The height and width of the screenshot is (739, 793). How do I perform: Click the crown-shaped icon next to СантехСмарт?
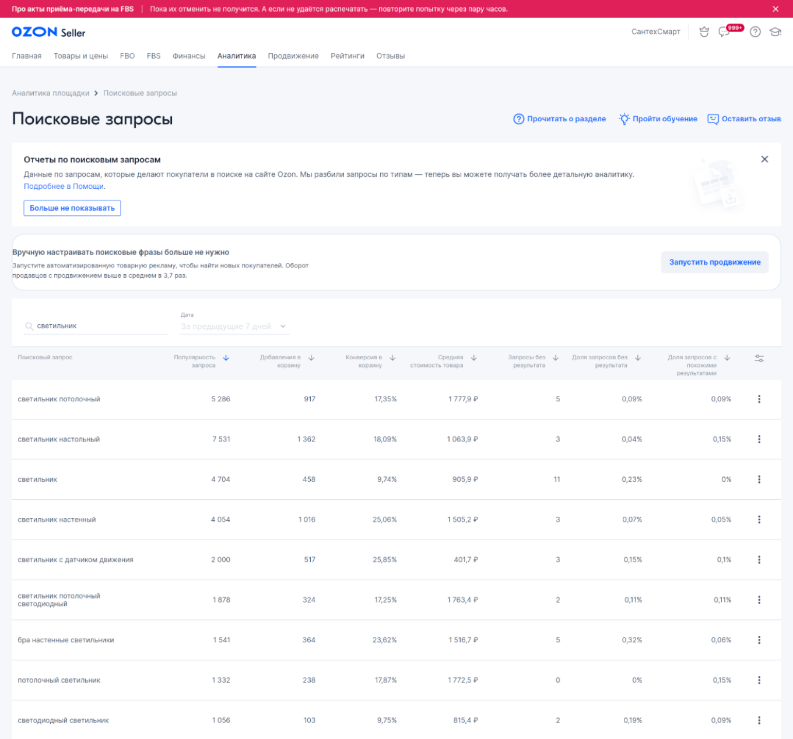click(x=704, y=32)
